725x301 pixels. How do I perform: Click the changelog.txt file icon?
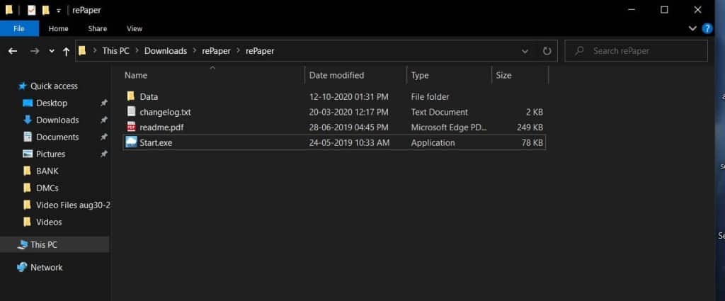[131, 111]
